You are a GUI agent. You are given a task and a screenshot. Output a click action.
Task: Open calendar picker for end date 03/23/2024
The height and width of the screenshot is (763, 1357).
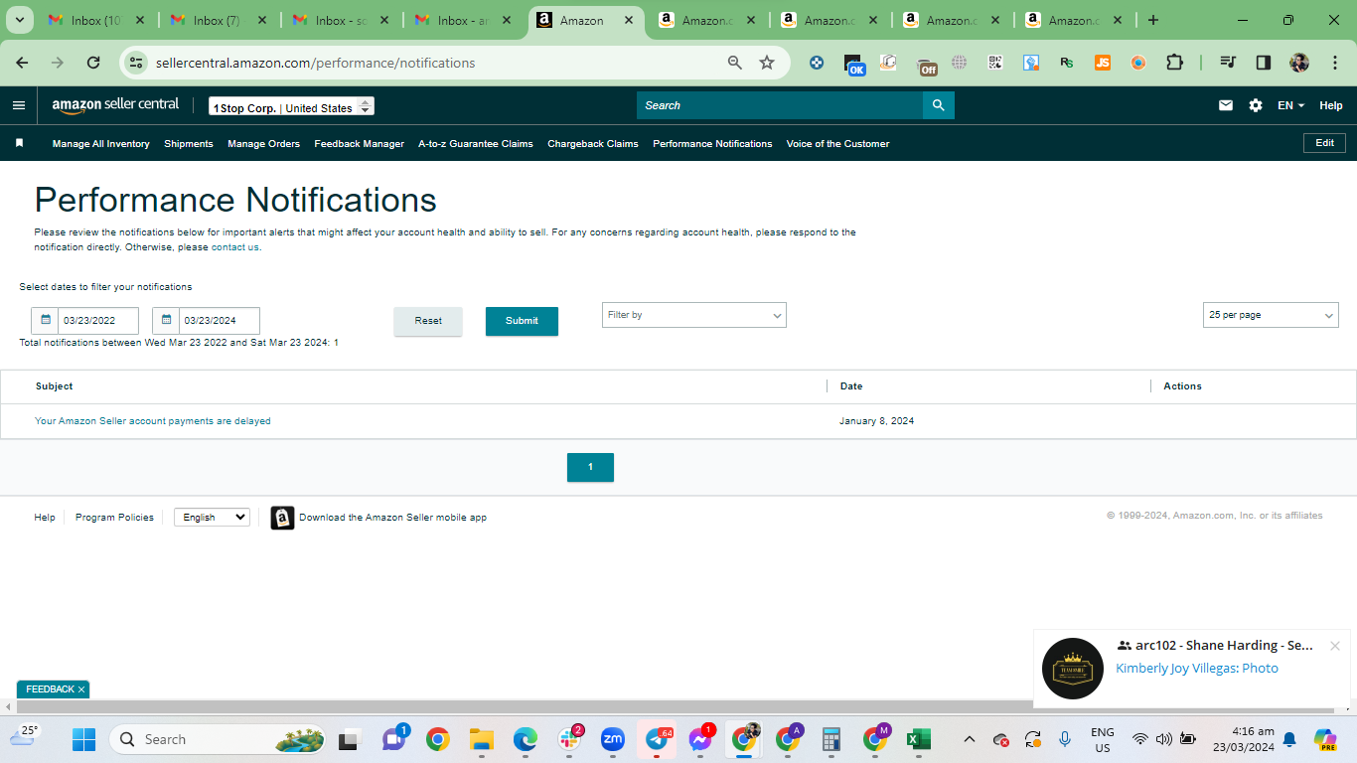point(166,320)
